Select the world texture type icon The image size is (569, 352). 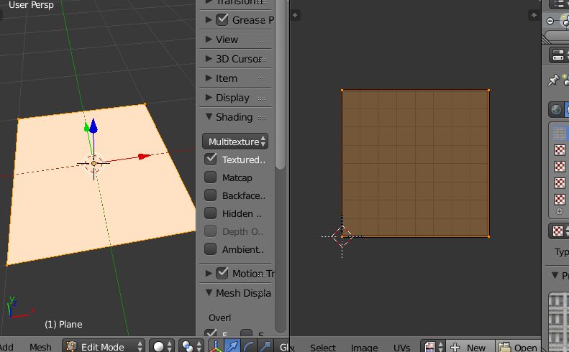click(x=556, y=110)
